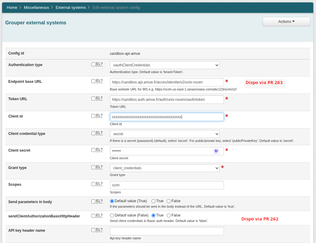Enable the EL checkbox for Authentication type
The image size is (316, 243).
[93, 65]
